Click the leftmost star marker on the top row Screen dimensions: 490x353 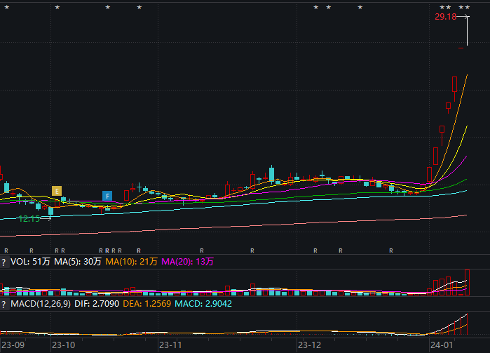point(6,7)
